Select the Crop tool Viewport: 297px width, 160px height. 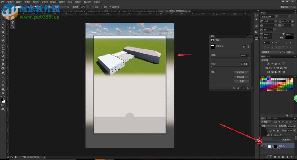point(3,32)
